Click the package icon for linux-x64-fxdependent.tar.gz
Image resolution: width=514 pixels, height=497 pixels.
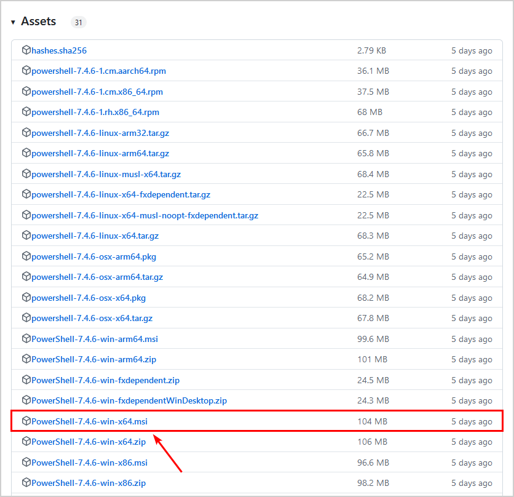tap(26, 194)
